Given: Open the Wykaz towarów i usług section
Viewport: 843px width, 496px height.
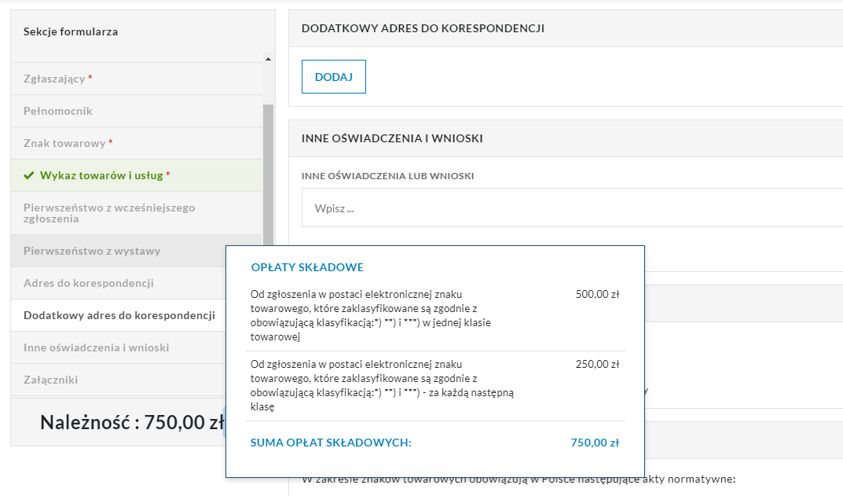Looking at the screenshot, I should tap(101, 175).
